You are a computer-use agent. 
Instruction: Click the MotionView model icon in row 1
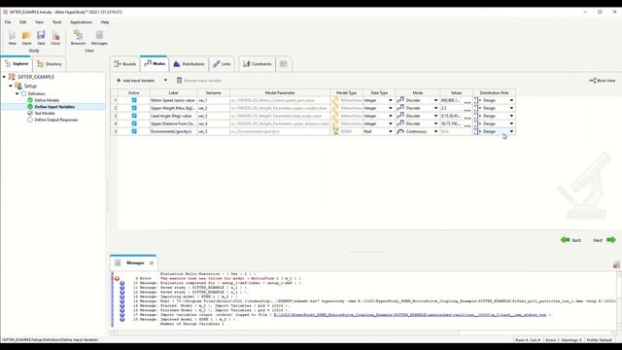(335, 100)
